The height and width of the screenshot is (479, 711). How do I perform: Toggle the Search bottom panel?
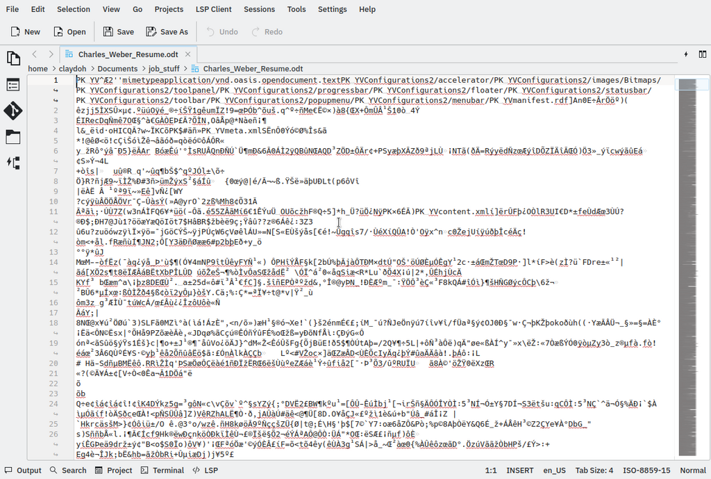click(x=67, y=471)
